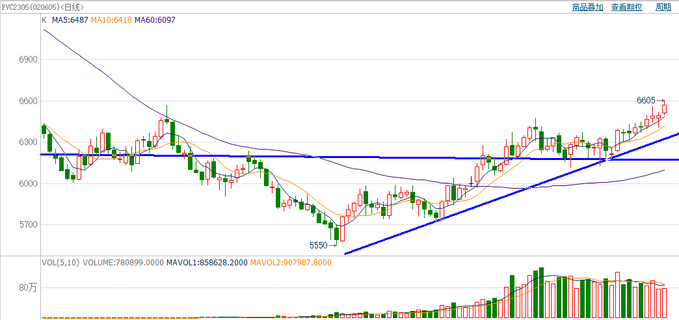
Task: Select the PVC2305(020605) chart title
Action: [x=29, y=7]
